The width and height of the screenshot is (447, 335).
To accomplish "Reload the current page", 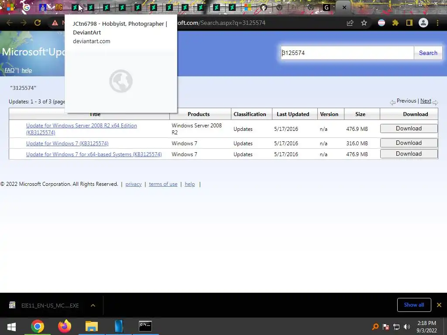I will [38, 23].
